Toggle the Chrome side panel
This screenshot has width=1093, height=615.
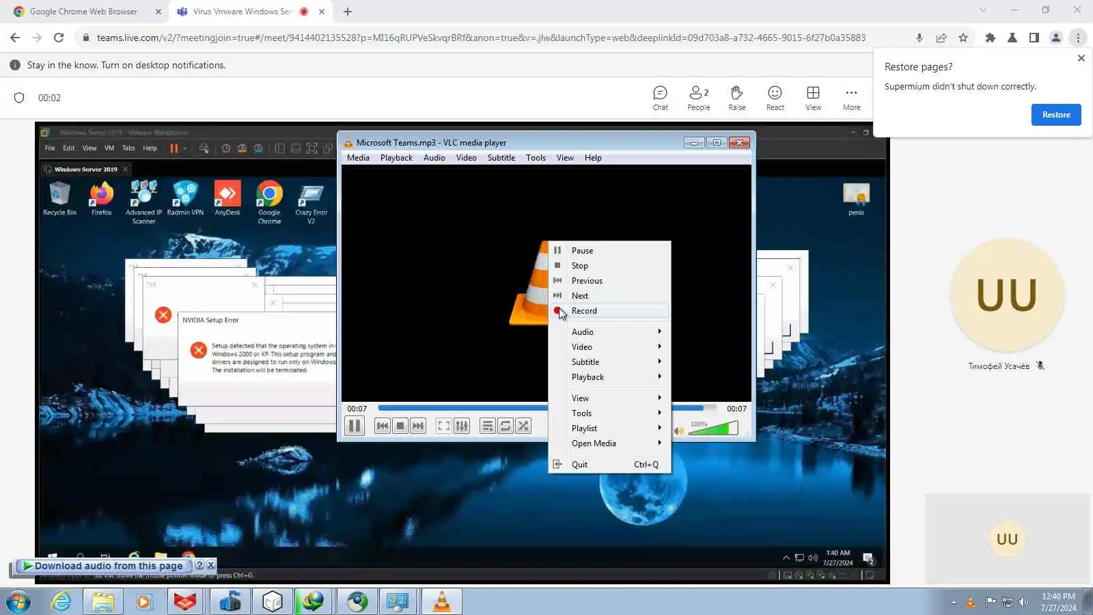1034,38
